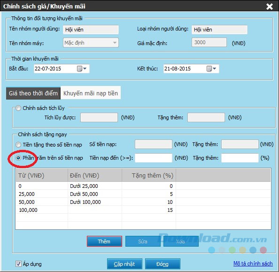This screenshot has width=279, height=272.
Task: Click the Đóng button
Action: click(163, 264)
